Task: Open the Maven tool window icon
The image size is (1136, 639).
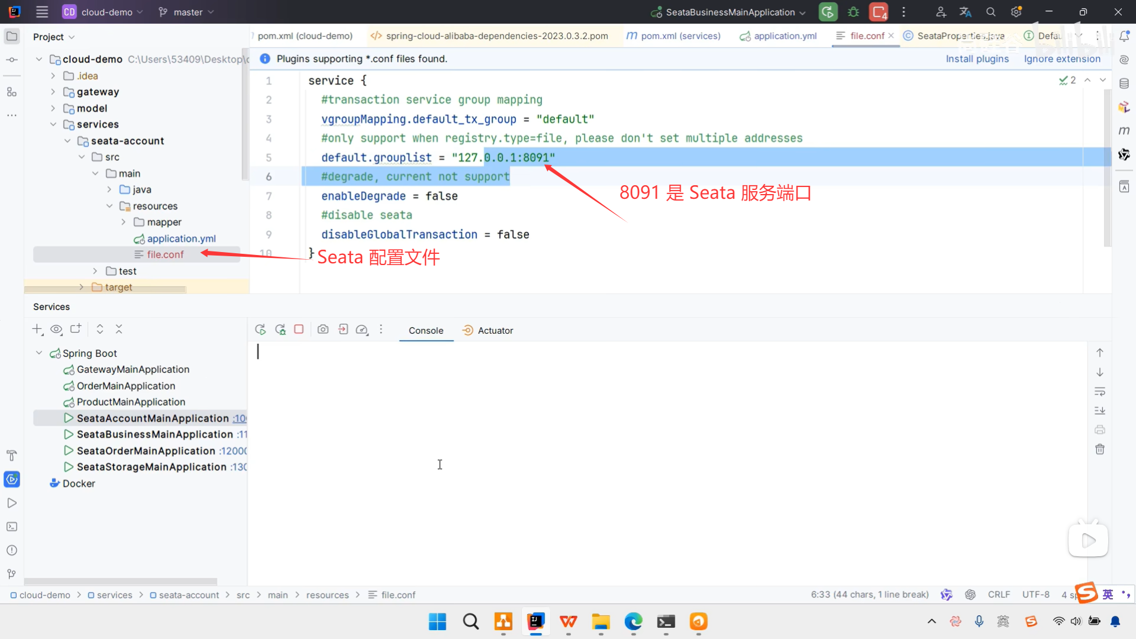Action: point(1124,131)
